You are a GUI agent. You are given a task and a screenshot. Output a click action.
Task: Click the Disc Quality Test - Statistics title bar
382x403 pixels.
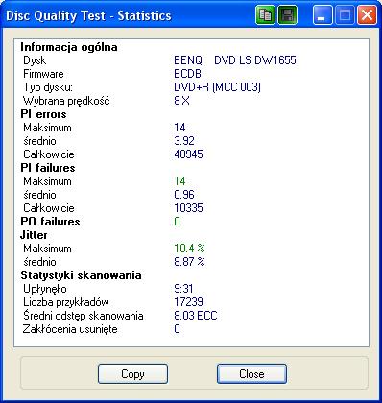(x=128, y=15)
